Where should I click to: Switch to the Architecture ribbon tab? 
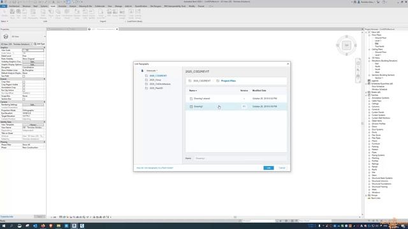(x=14, y=6)
